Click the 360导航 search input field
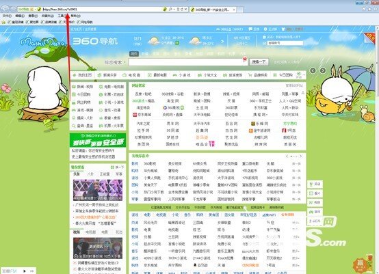 [x=188, y=62]
